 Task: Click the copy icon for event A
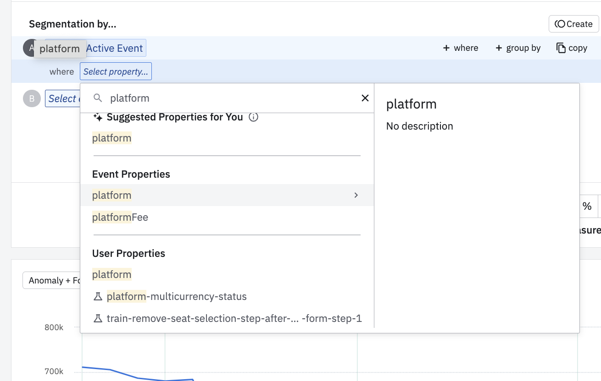561,48
